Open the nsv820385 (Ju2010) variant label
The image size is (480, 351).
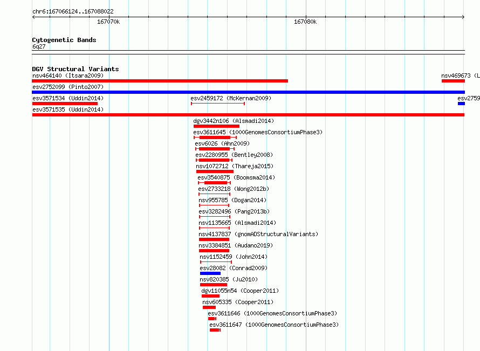[229, 279]
